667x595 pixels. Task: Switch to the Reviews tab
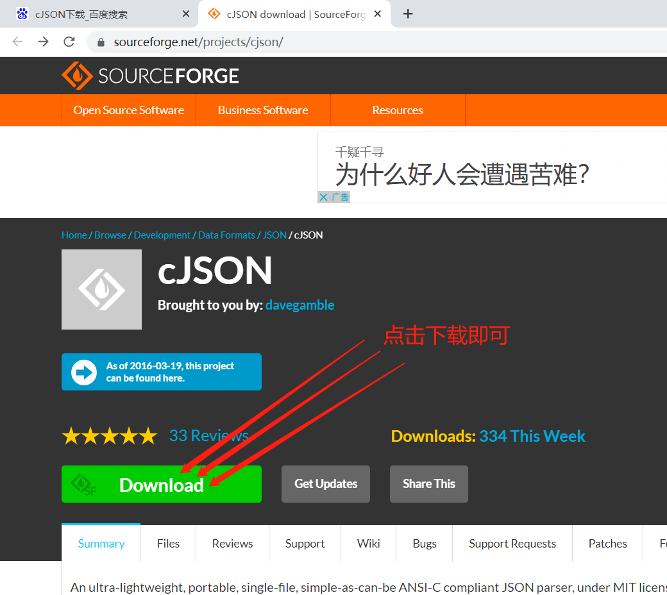pyautogui.click(x=232, y=544)
